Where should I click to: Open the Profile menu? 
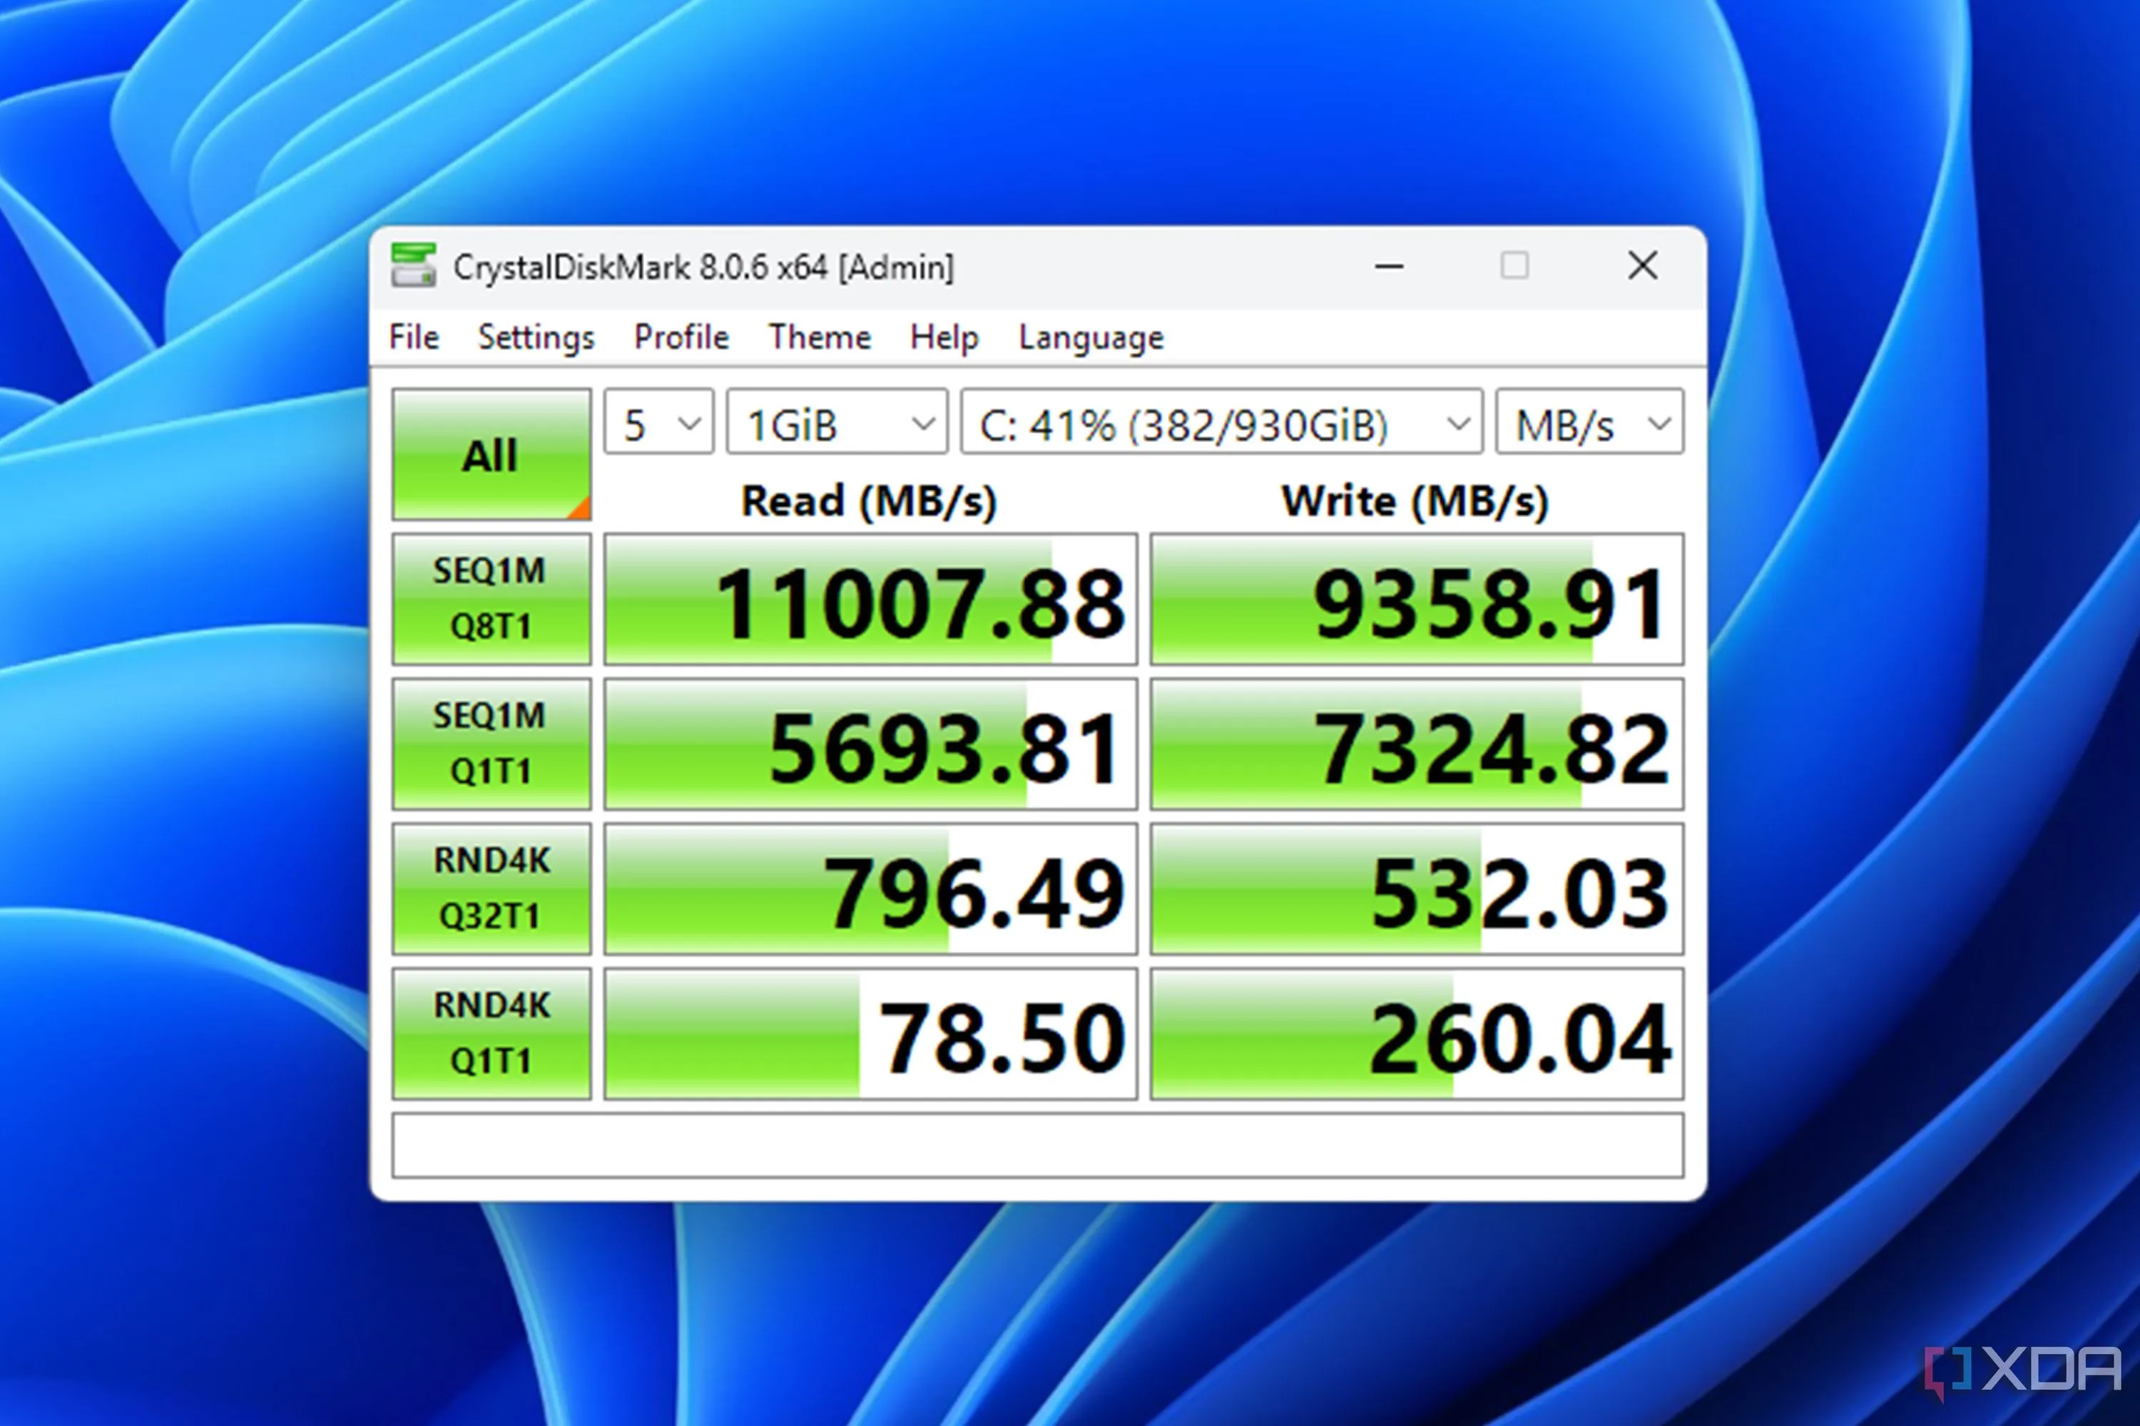(681, 337)
